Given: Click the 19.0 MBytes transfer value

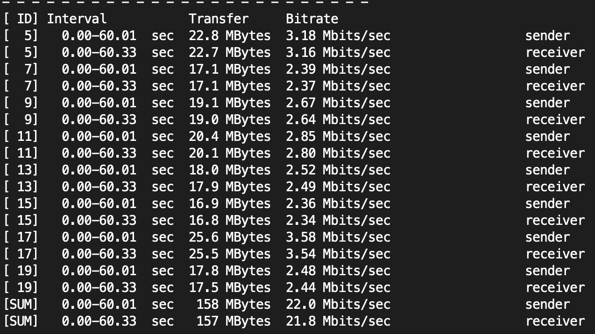Looking at the screenshot, I should click(230, 120).
